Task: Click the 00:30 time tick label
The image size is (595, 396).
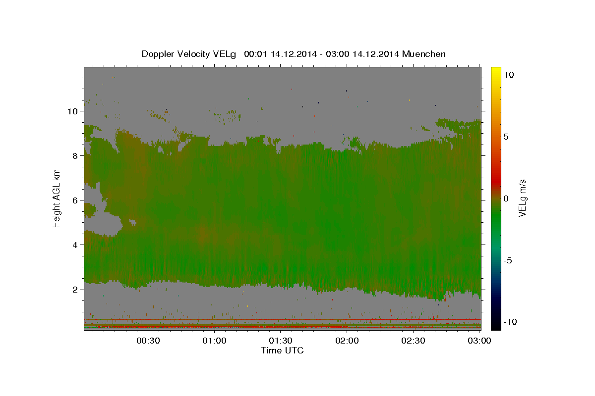Action: 148,341
